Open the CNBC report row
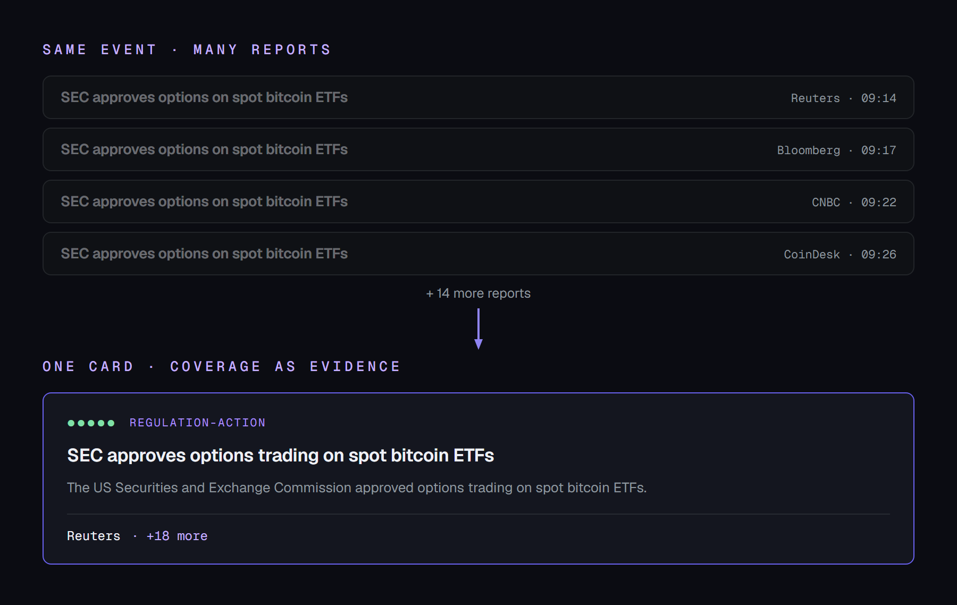Viewport: 957px width, 605px height. click(x=478, y=201)
